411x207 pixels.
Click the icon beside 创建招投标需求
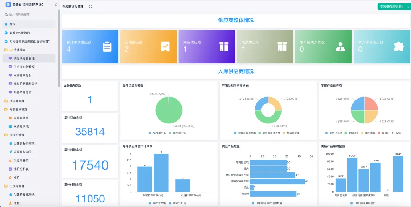pyautogui.click(x=10, y=194)
